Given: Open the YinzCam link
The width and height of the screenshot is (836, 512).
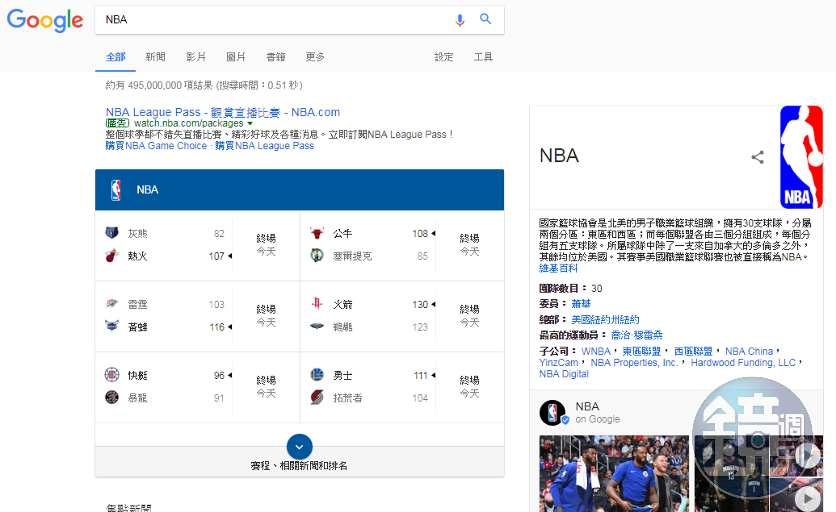Looking at the screenshot, I should (559, 363).
